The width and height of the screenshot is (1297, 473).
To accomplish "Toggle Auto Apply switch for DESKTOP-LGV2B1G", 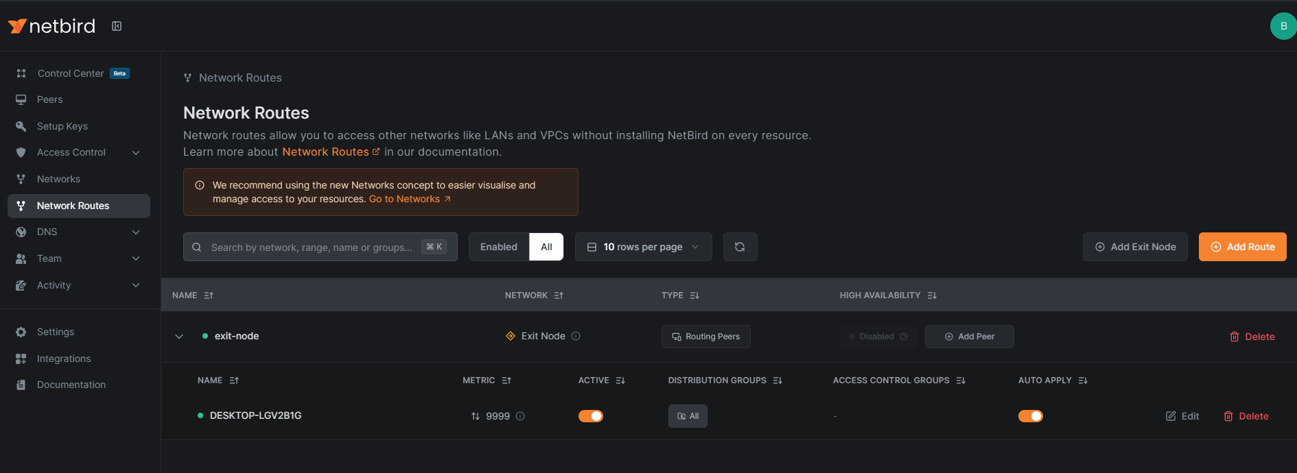I will coord(1030,416).
